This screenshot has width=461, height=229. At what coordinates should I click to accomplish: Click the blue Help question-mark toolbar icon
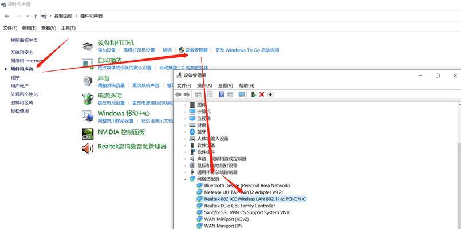[222, 94]
